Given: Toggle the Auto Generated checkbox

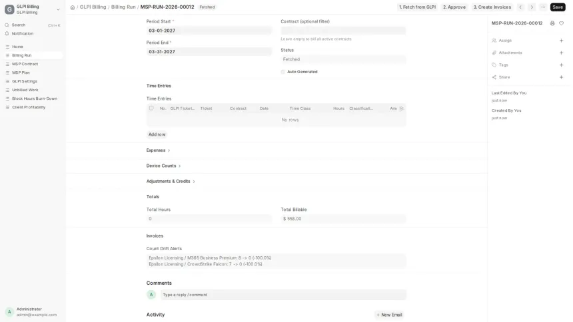Looking at the screenshot, I should [x=283, y=72].
